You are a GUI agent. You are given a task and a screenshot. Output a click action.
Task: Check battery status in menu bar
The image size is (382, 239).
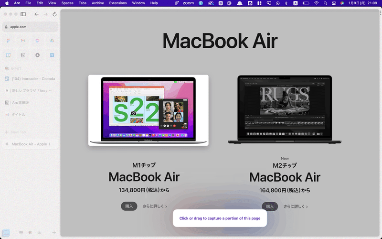point(306,3)
